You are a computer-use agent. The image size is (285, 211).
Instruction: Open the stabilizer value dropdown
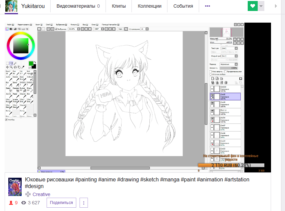tap(147, 29)
